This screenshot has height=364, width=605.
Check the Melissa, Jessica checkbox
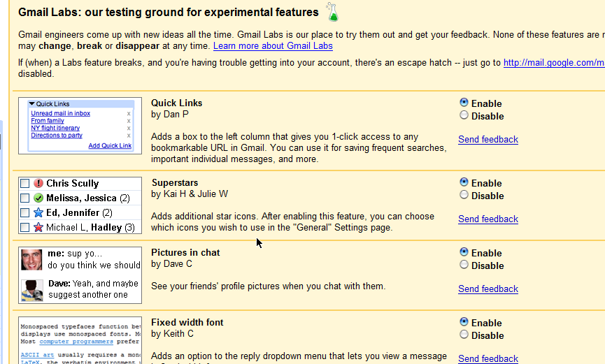24,198
